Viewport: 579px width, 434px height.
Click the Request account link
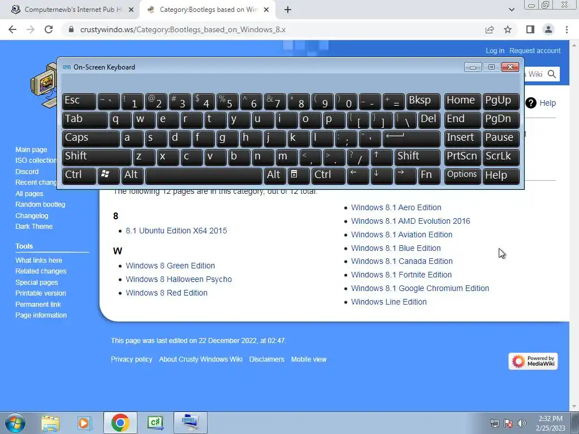coord(535,51)
